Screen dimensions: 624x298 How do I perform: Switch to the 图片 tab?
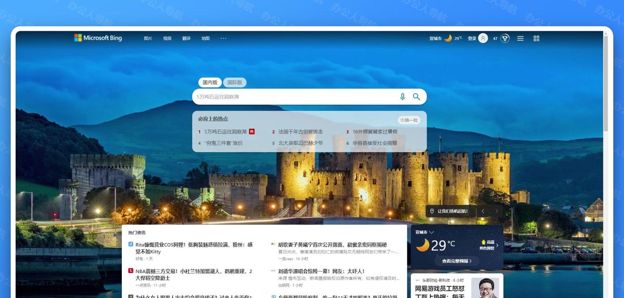[x=148, y=38]
